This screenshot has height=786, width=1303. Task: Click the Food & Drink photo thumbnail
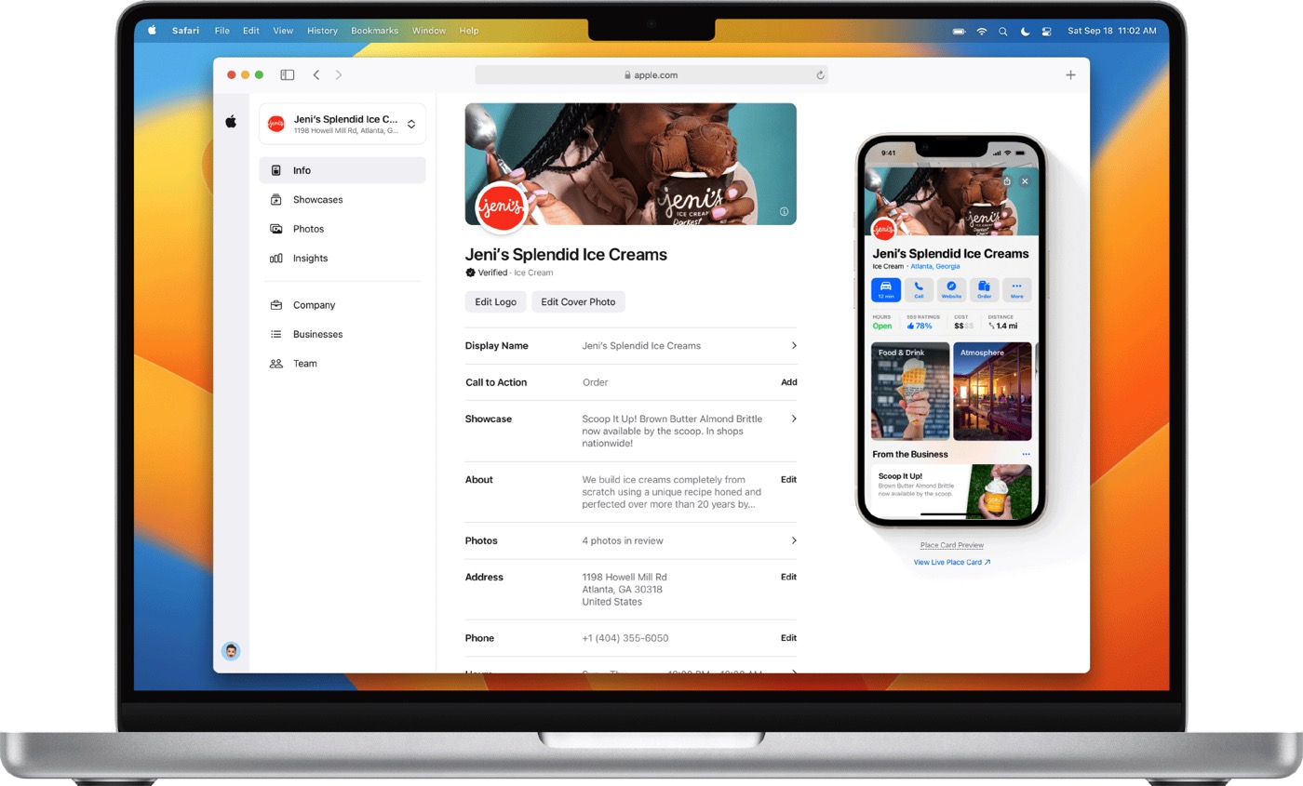click(x=909, y=392)
